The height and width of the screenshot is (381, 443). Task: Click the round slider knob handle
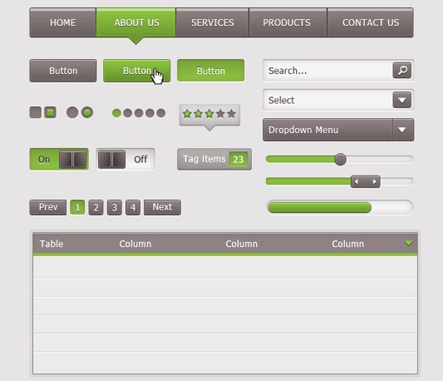click(341, 159)
